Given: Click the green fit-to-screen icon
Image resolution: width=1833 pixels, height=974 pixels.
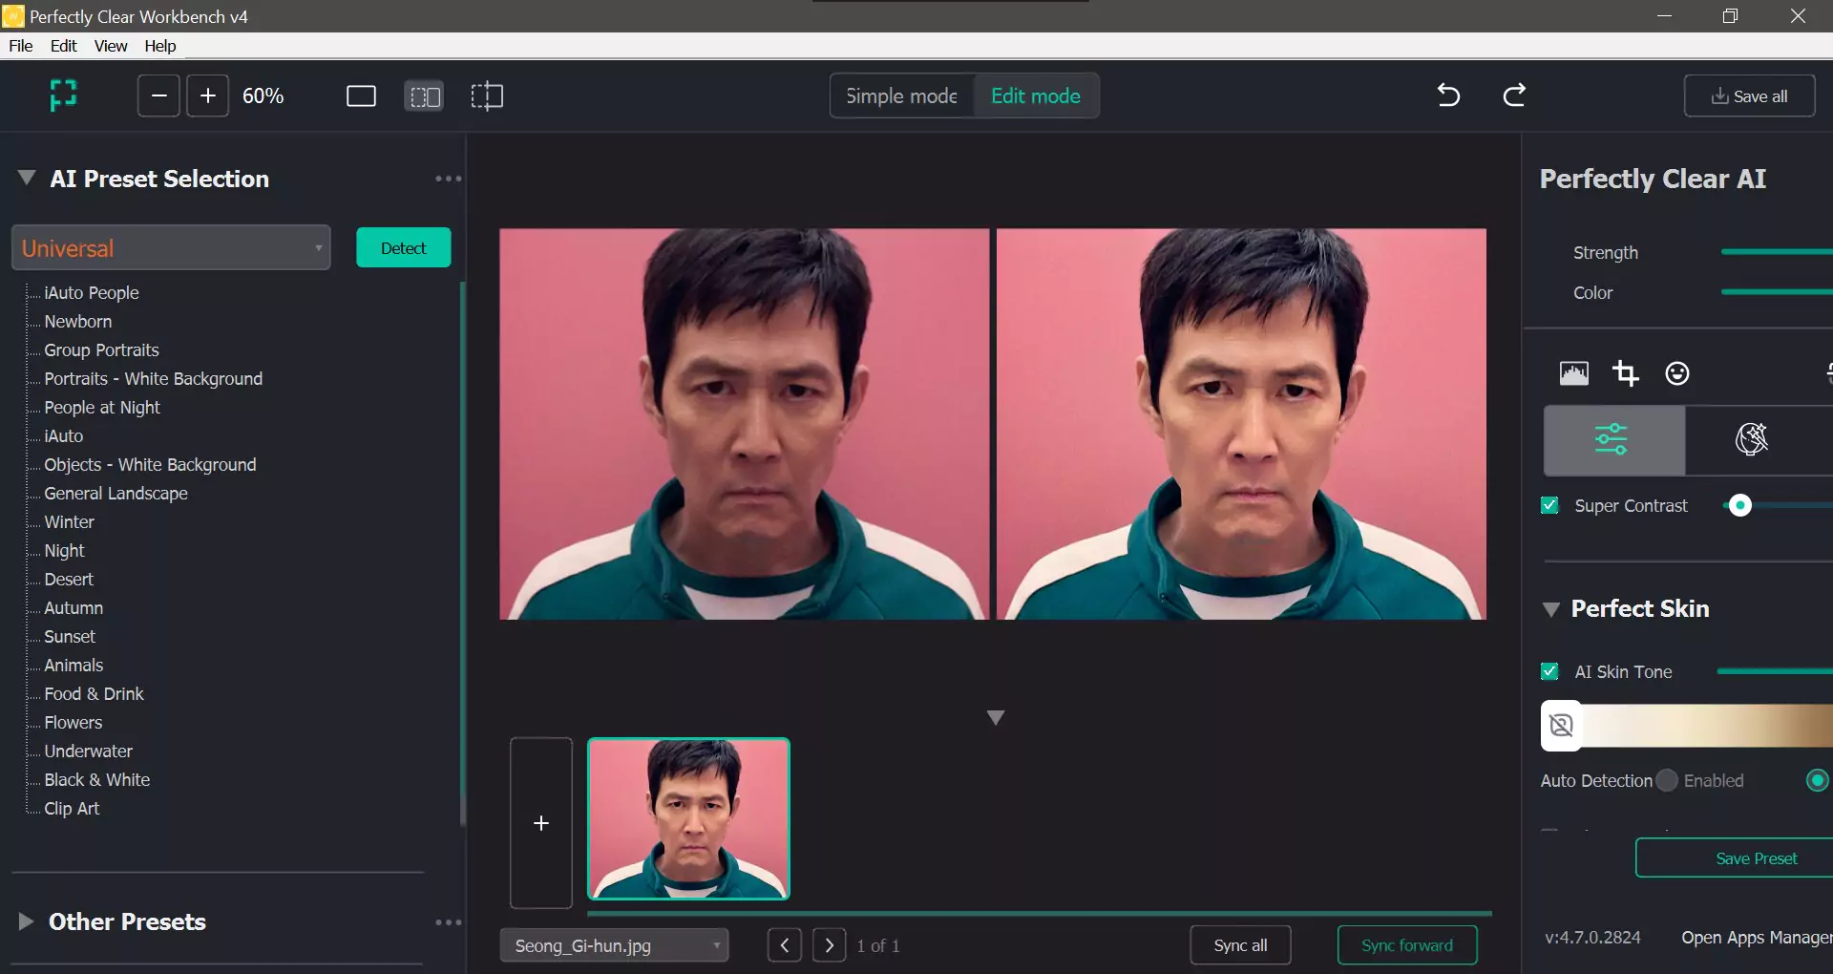Looking at the screenshot, I should tap(63, 95).
